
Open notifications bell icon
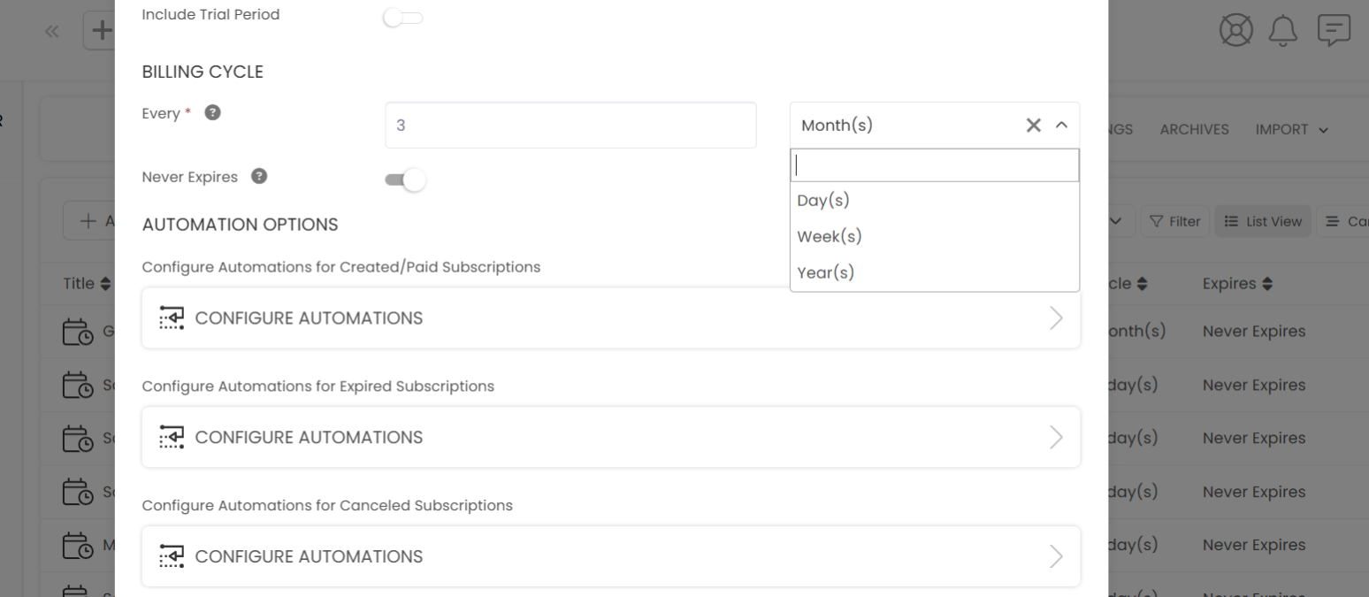[x=1282, y=30]
